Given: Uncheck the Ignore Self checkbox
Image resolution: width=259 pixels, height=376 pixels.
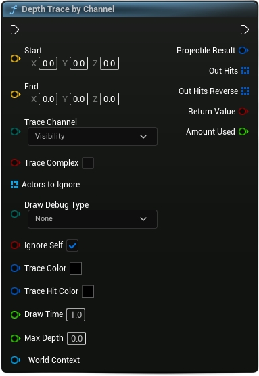Looking at the screenshot, I should tap(72, 245).
